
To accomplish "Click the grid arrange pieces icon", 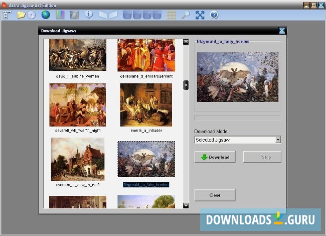I will 172,15.
